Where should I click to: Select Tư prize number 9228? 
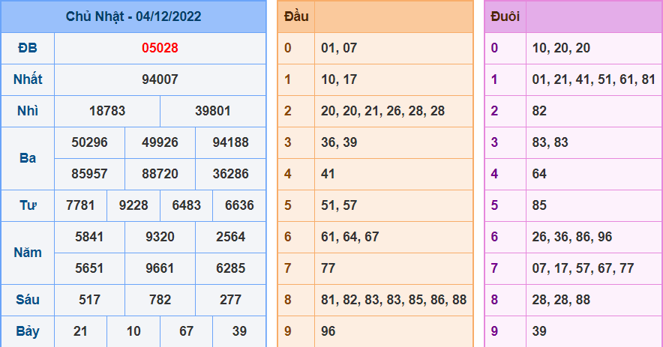133,205
